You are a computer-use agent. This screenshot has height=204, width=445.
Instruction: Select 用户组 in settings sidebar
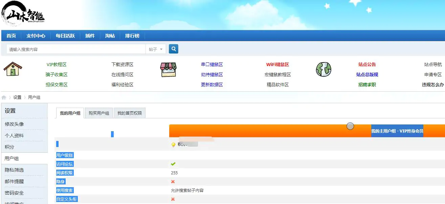point(12,158)
